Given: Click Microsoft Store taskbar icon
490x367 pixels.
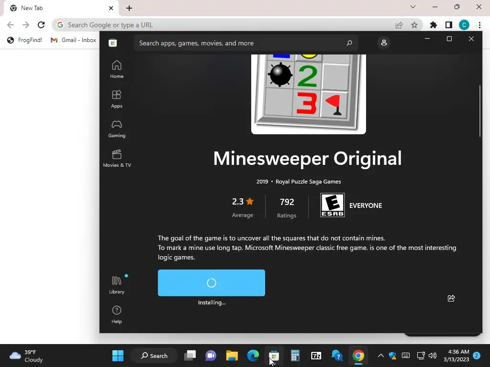Looking at the screenshot, I should (x=274, y=356).
